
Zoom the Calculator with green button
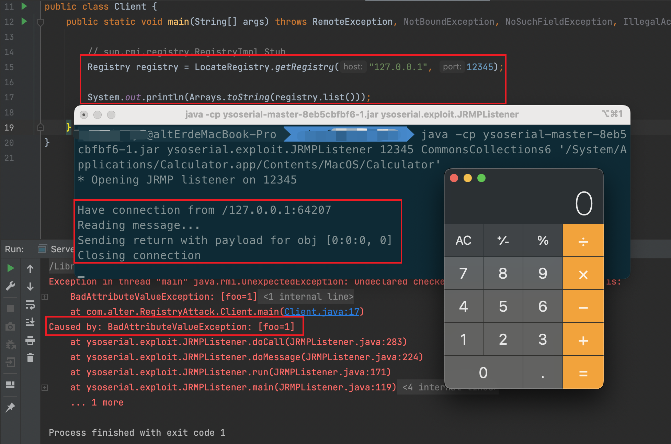tap(481, 178)
